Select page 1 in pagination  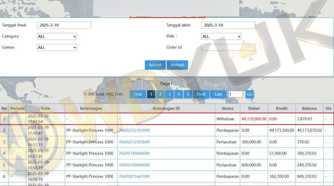click(x=151, y=94)
